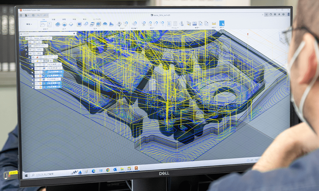Open the user profile icon

[288, 14]
